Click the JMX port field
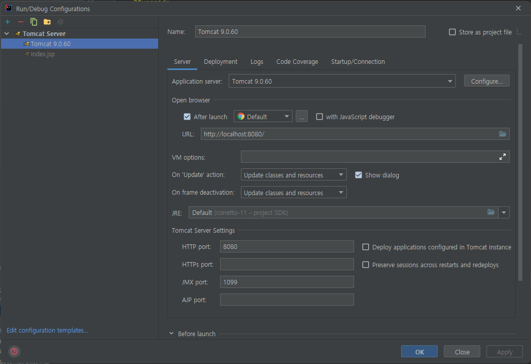Image resolution: width=531 pixels, height=364 pixels. pyautogui.click(x=287, y=282)
